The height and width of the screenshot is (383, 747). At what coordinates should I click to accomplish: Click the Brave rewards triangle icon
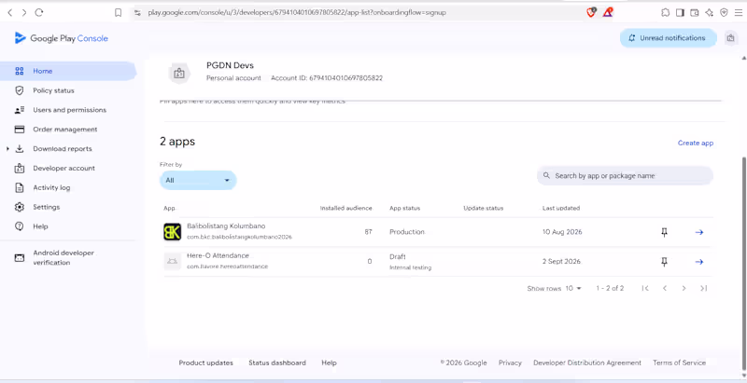point(607,13)
